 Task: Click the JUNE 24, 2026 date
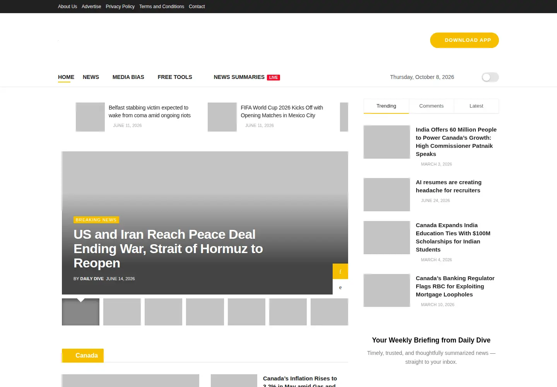click(x=436, y=200)
